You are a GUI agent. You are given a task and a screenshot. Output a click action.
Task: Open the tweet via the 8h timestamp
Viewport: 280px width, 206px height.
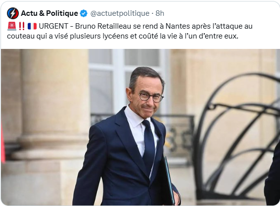click(160, 13)
